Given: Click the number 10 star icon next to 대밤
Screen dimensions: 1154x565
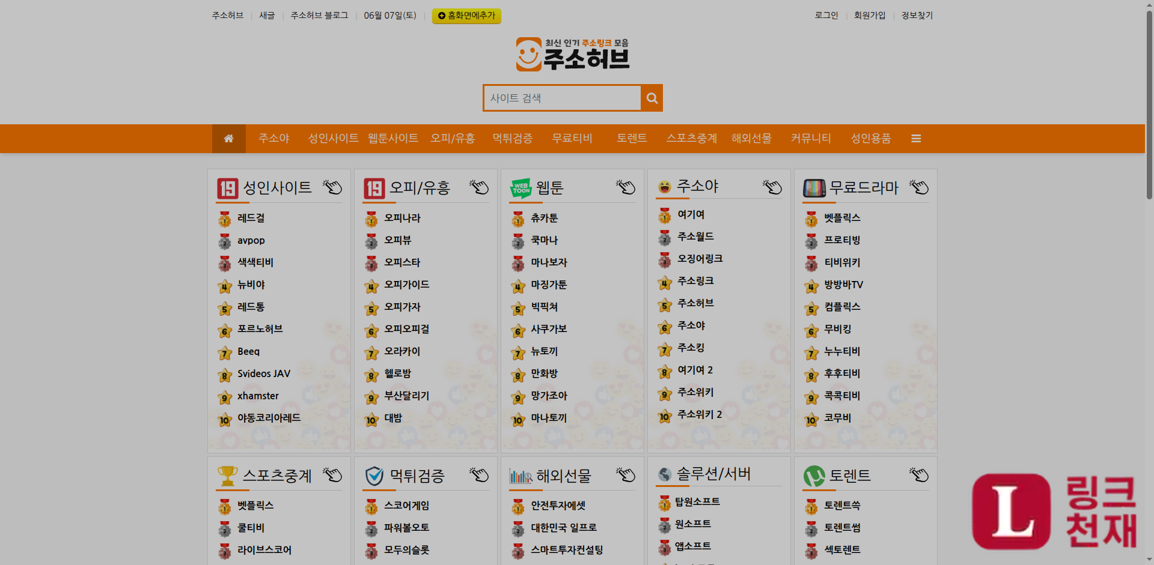Looking at the screenshot, I should point(371,419).
